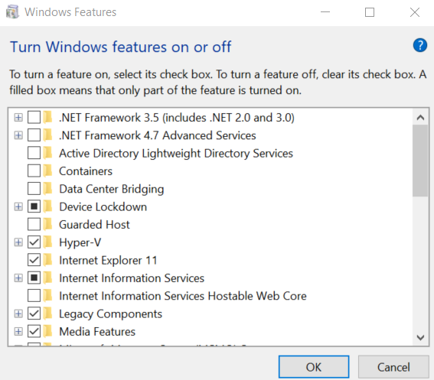Expand .NET Framework 4.7 Advanced Services node
Image resolution: width=434 pixels, height=380 pixels.
pos(18,135)
